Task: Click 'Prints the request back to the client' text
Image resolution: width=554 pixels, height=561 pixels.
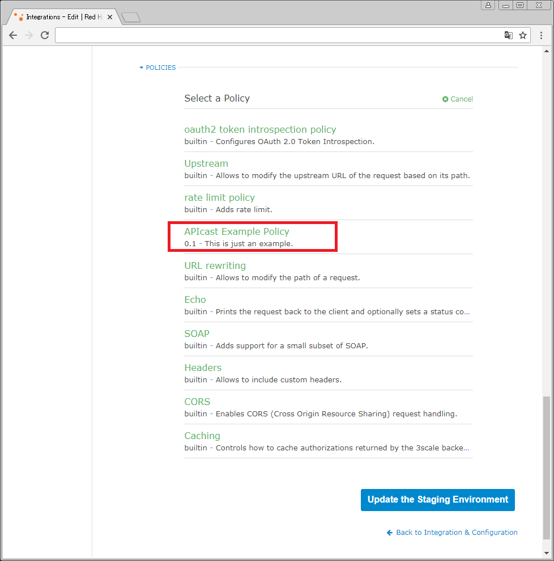Action: click(x=343, y=311)
